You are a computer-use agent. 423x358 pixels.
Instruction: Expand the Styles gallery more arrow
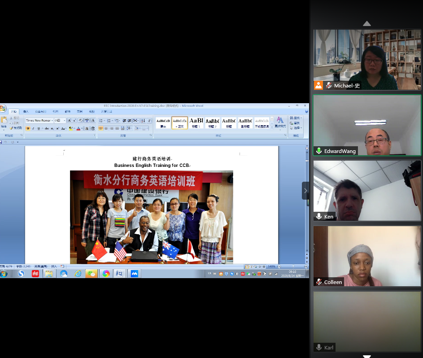coord(272,127)
